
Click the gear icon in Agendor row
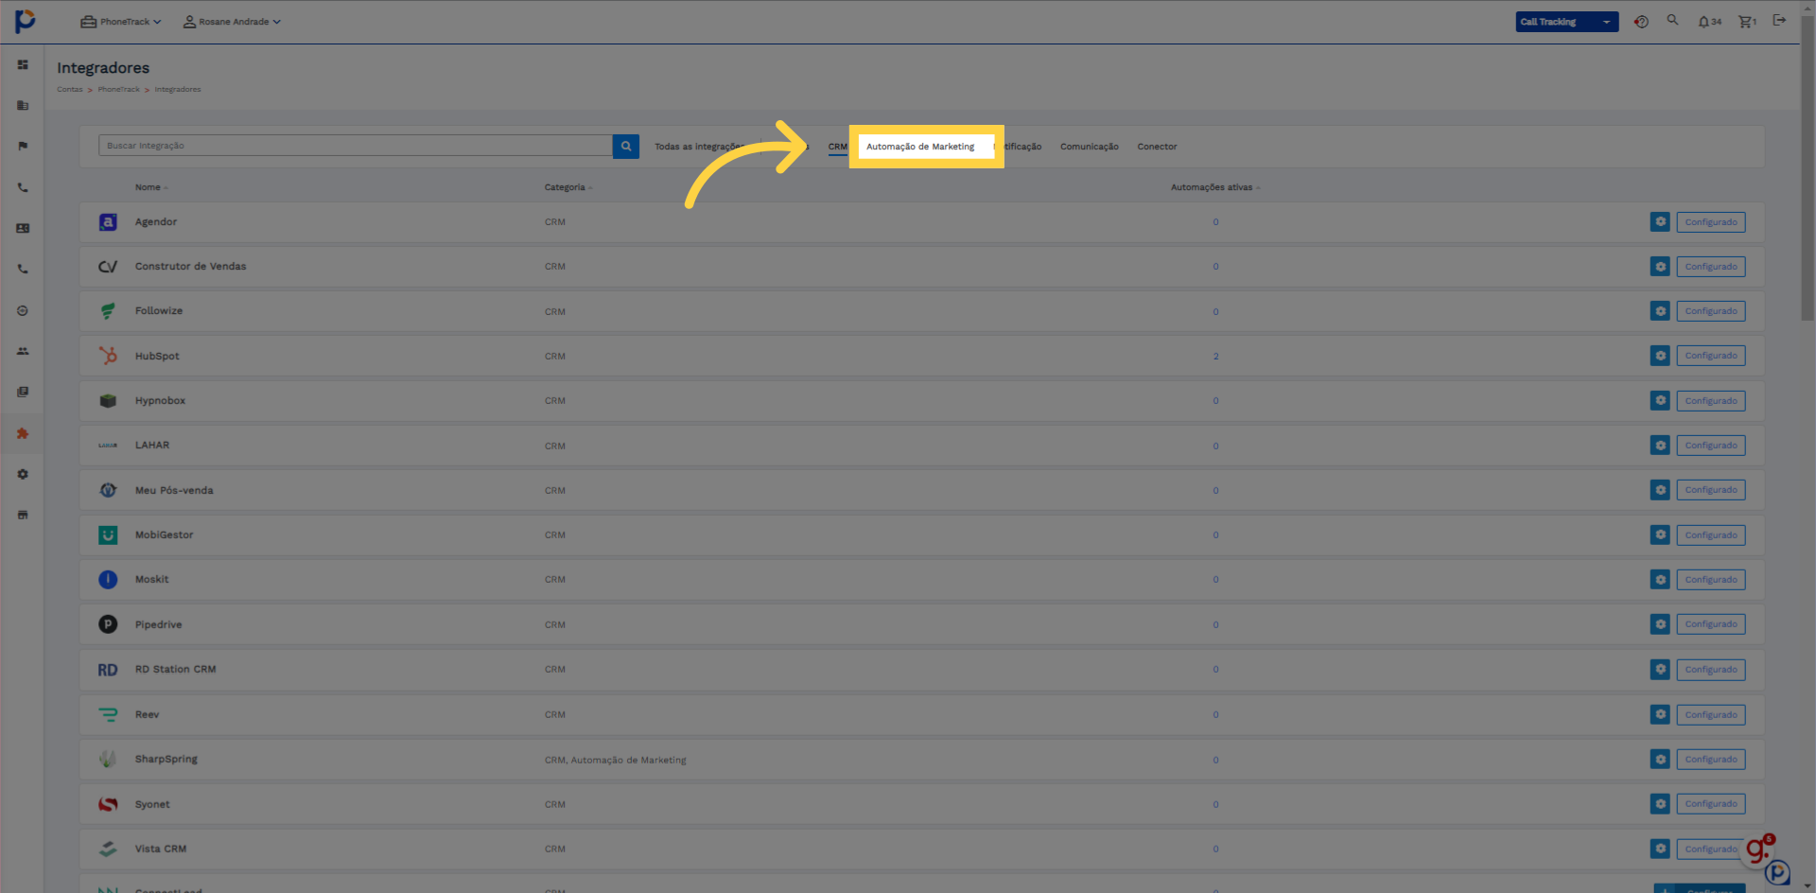1660,221
